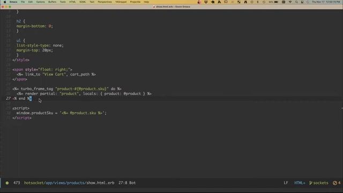This screenshot has width=343, height=193.
Task: Open the Options menu
Action: coord(41,2)
